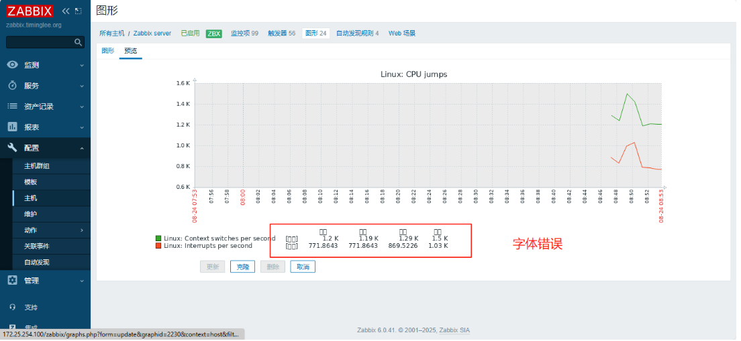Open 维护 in the sidebar
Image resolution: width=741 pixels, height=341 pixels.
(x=31, y=214)
